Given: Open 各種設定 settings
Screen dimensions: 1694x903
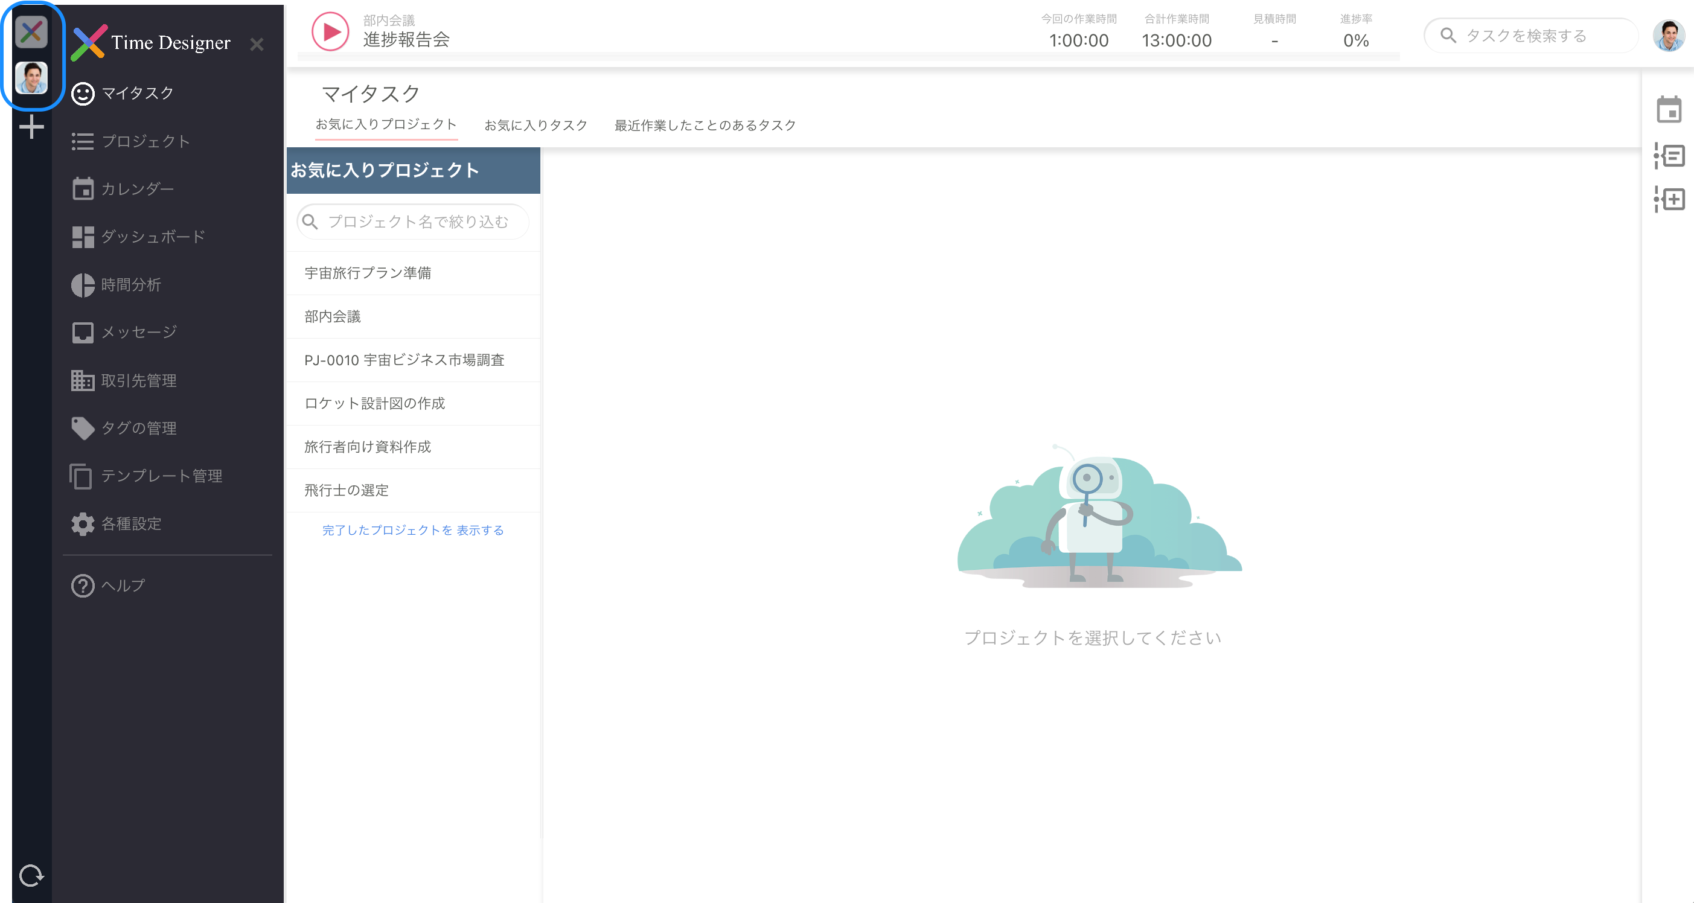Looking at the screenshot, I should click(x=131, y=523).
